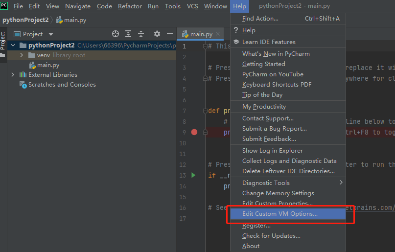Image resolution: width=395 pixels, height=252 pixels.
Task: Click the Collapse All icon in Project panel
Action: tap(141, 34)
